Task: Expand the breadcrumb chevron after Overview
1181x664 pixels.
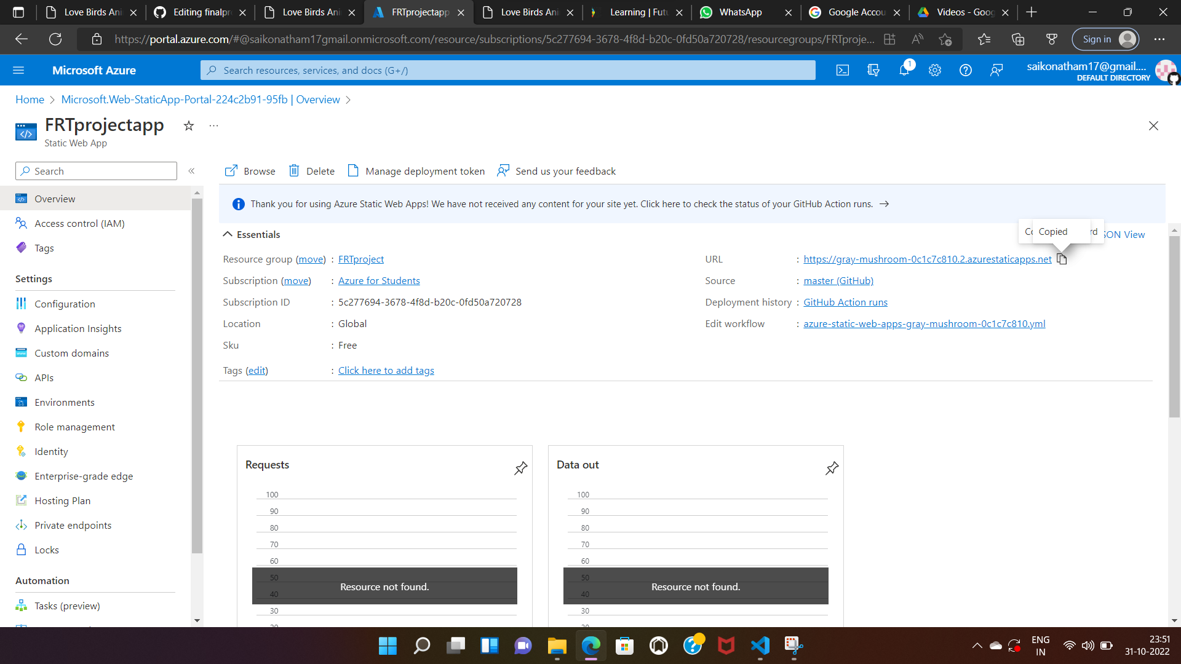Action: tap(348, 100)
